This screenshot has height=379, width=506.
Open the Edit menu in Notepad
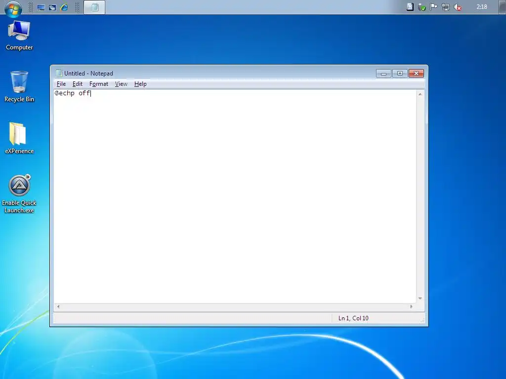point(78,84)
